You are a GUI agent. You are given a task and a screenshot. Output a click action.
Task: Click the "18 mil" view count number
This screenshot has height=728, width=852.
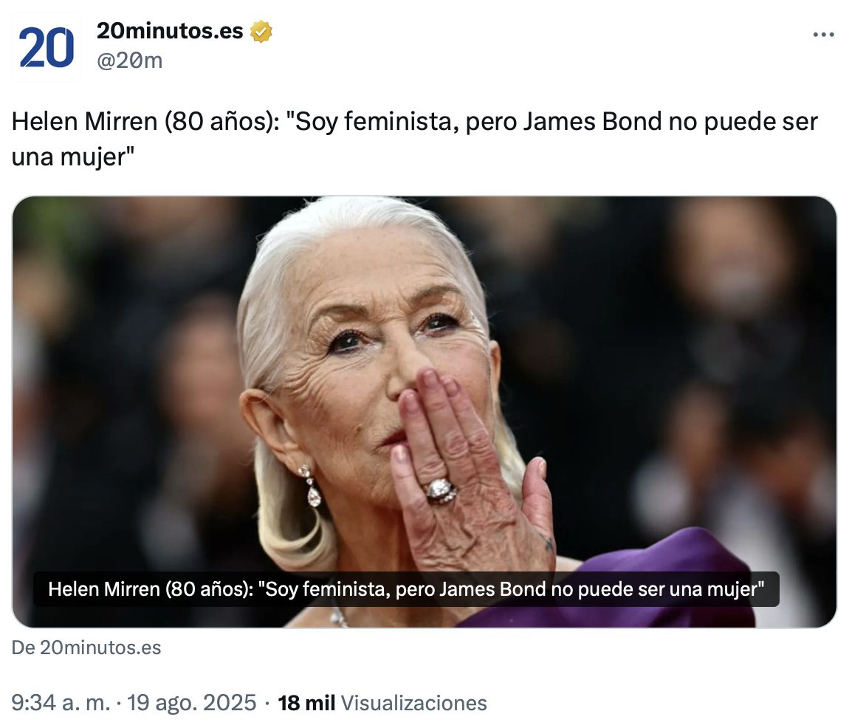306,703
